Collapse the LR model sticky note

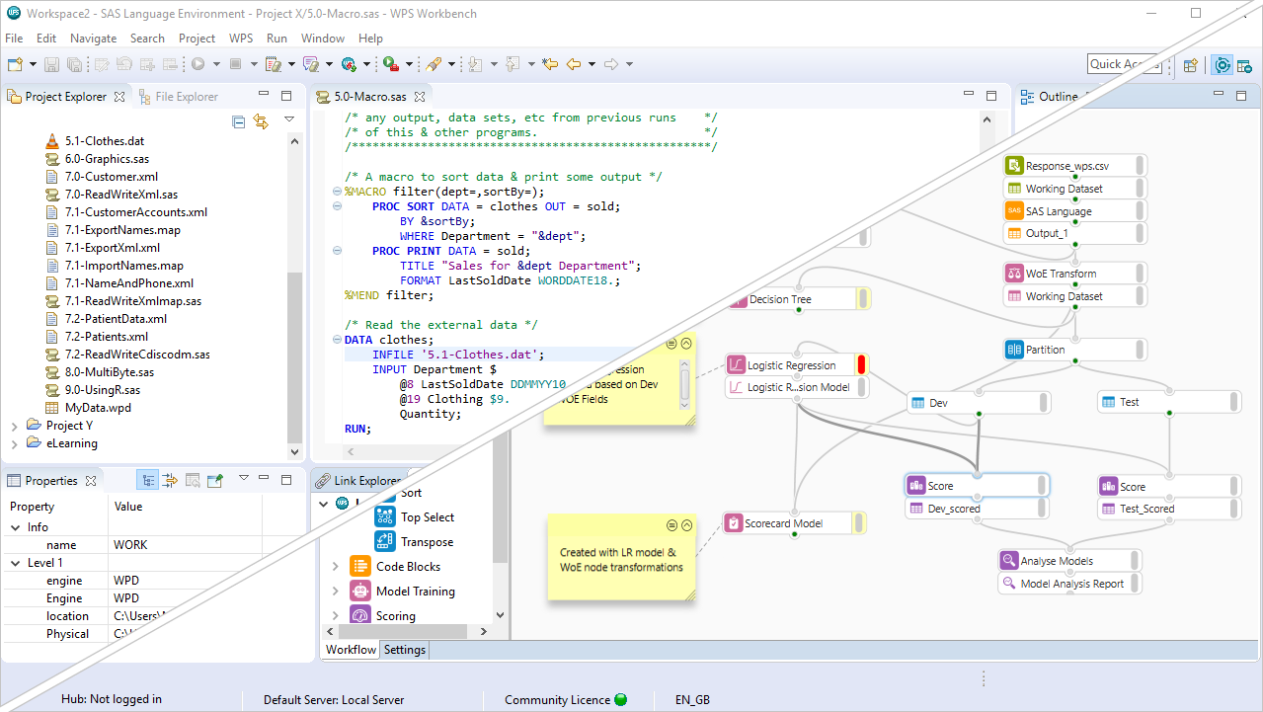pyautogui.click(x=687, y=525)
